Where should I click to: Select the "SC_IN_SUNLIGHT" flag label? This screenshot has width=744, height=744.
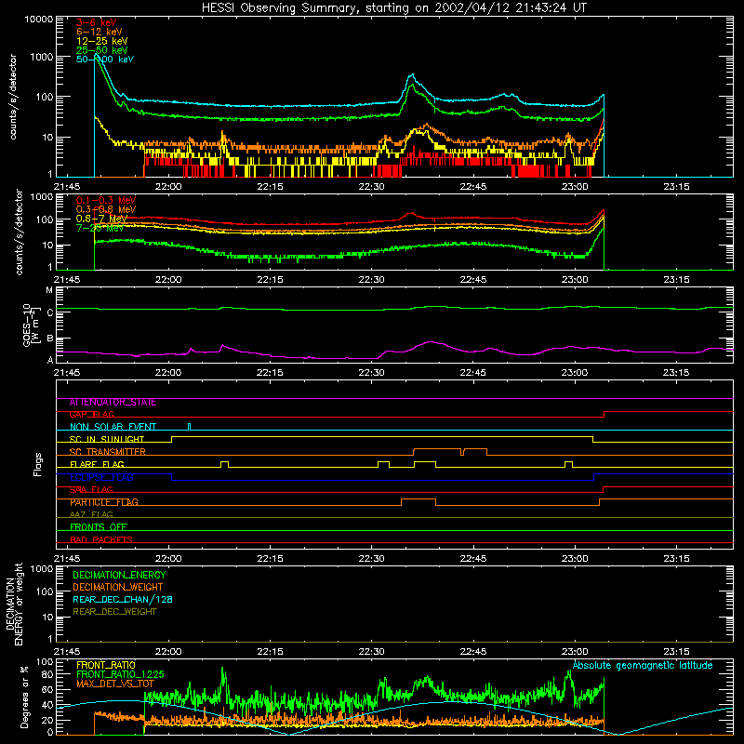pos(107,439)
